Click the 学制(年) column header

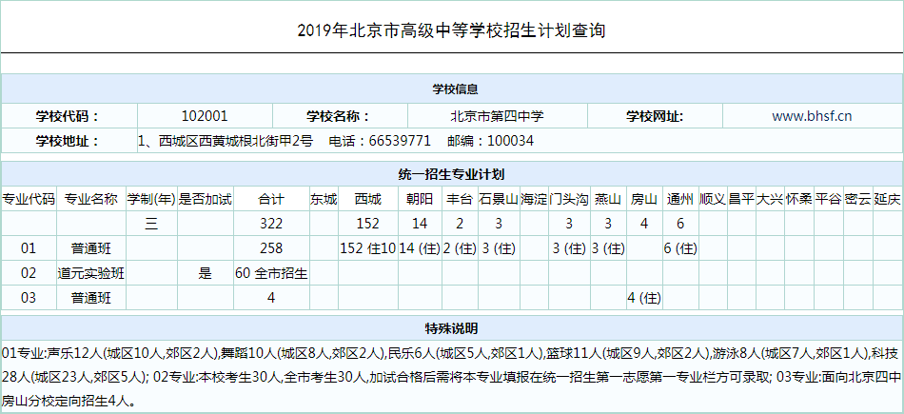click(x=151, y=199)
